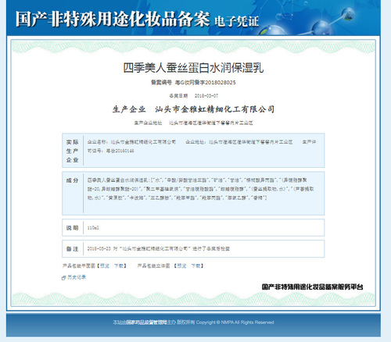Click the 备注 remarks row label

click(72, 249)
